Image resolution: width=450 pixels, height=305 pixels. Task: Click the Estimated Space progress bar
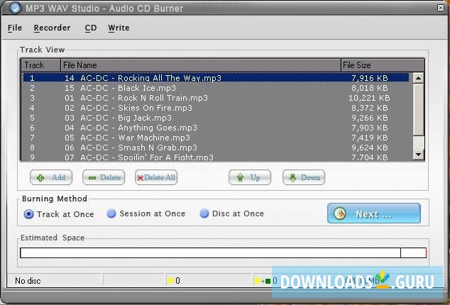coord(223,253)
